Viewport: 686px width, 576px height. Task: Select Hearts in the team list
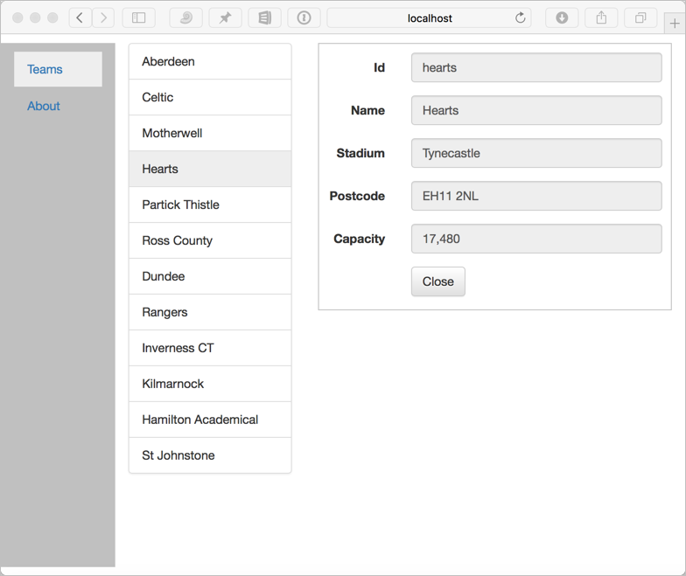210,170
